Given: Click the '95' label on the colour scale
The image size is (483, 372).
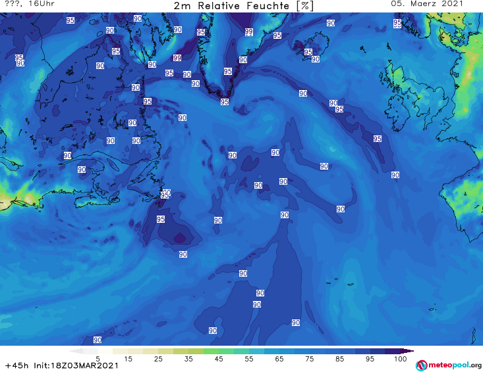Looking at the screenshot, I should point(370,359).
